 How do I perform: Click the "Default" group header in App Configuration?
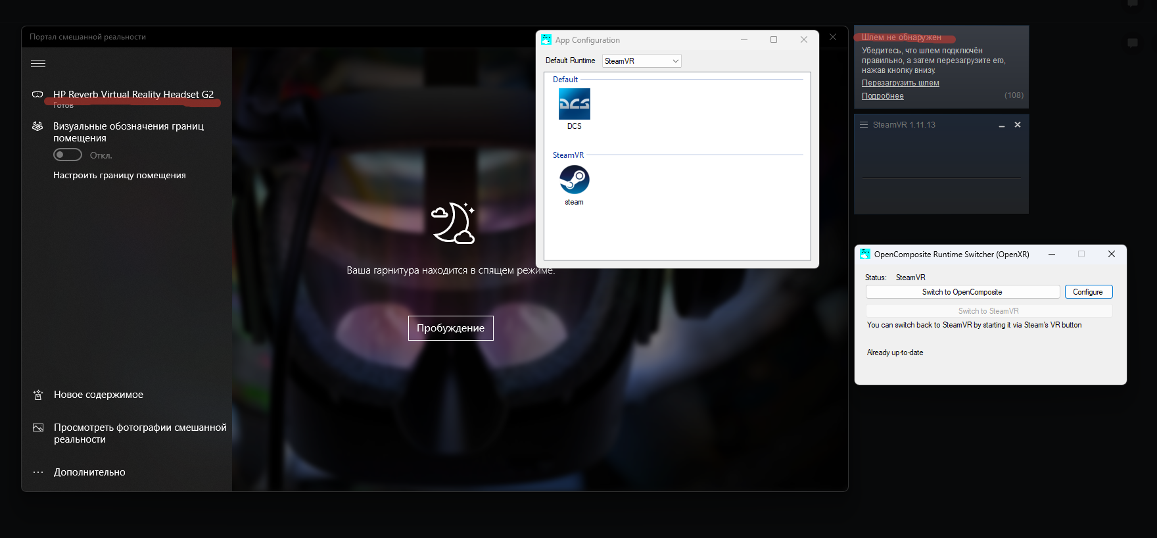pyautogui.click(x=565, y=80)
